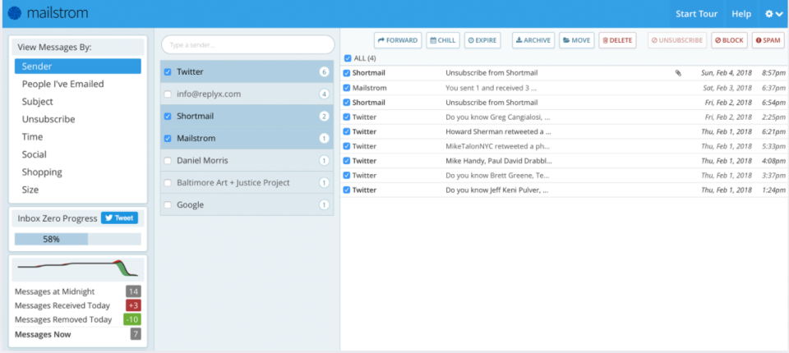This screenshot has width=789, height=353.
Task: Toggle the ALL (4) checkbox
Action: (347, 58)
